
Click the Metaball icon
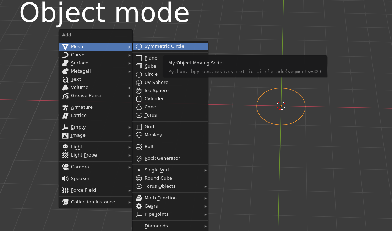65,71
